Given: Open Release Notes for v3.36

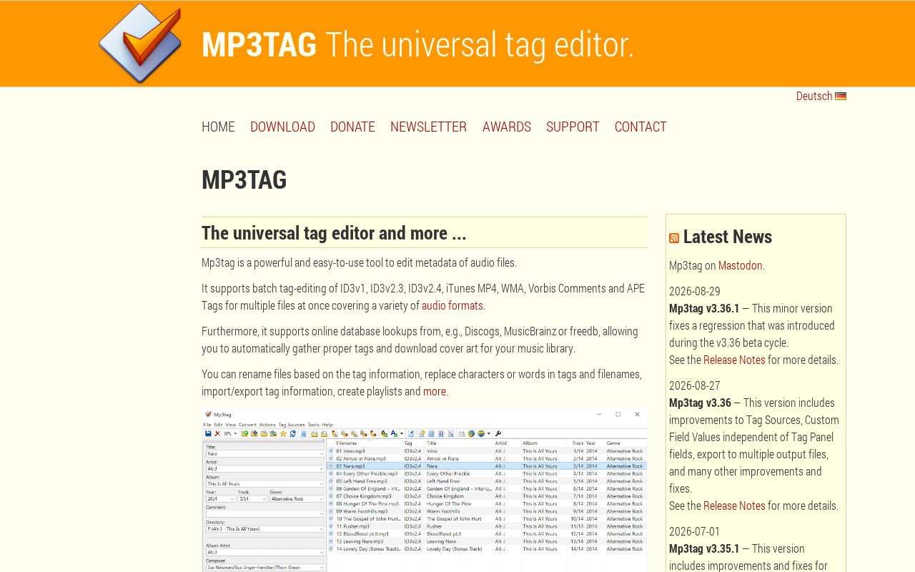Looking at the screenshot, I should click(x=734, y=506).
